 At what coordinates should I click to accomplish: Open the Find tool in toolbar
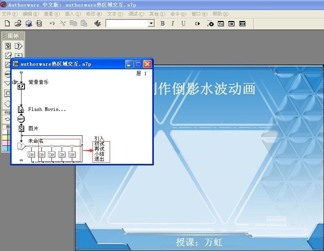pyautogui.click(x=98, y=23)
